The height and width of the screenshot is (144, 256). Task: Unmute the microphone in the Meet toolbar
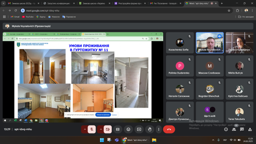point(92,129)
